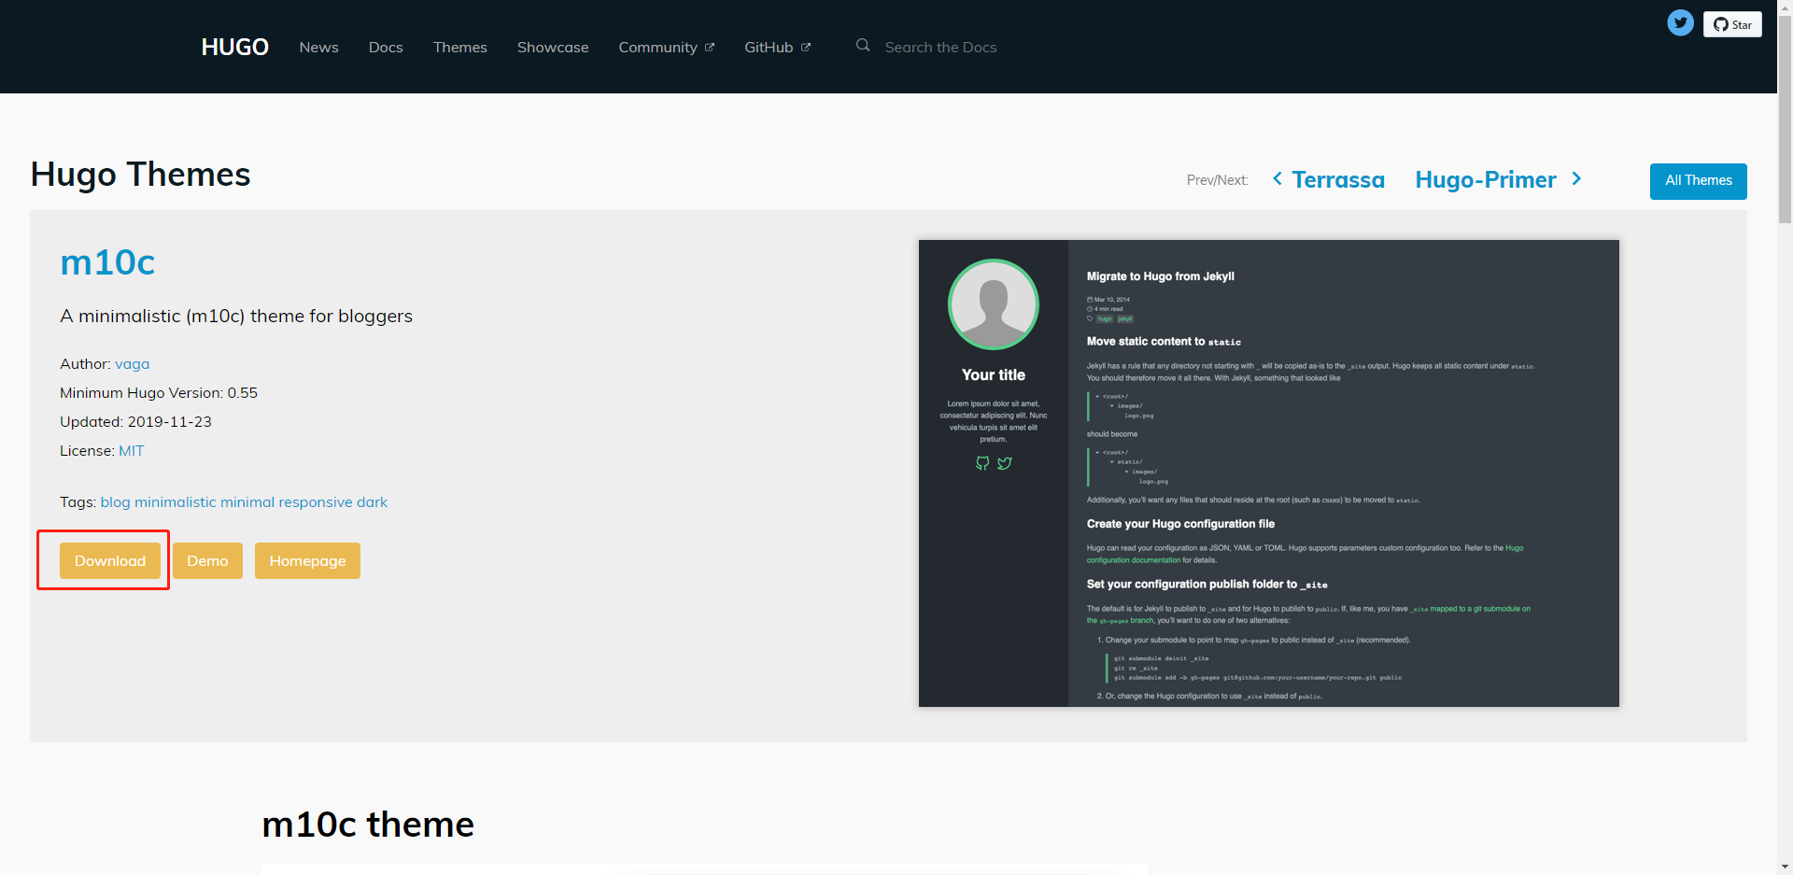Click the Download button
Viewport: 1793px width, 875px height.
(x=110, y=561)
